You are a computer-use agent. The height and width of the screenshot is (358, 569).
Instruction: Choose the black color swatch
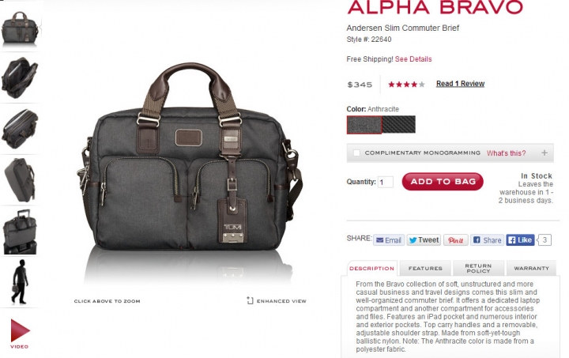tap(399, 124)
